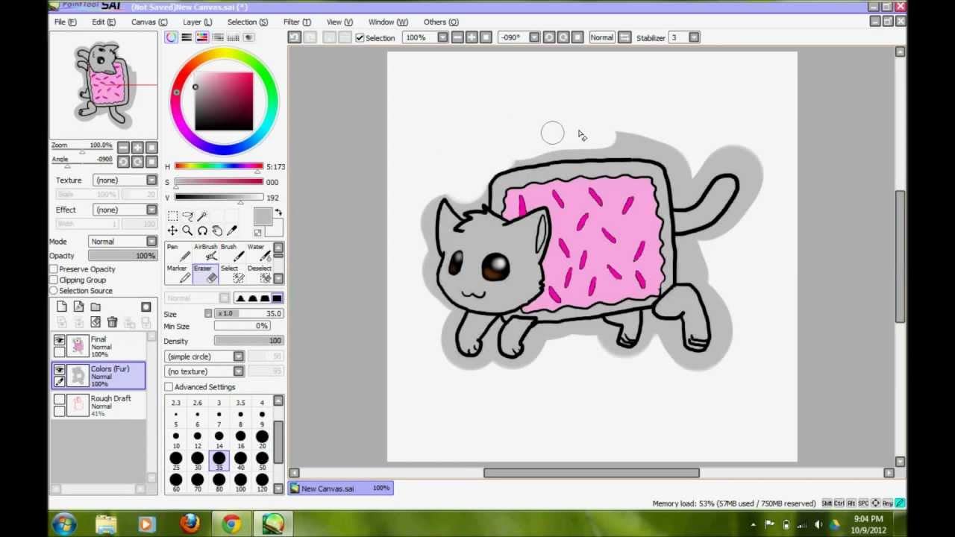This screenshot has width=955, height=537.
Task: Choose the Deselect pen tool
Action: [258, 274]
